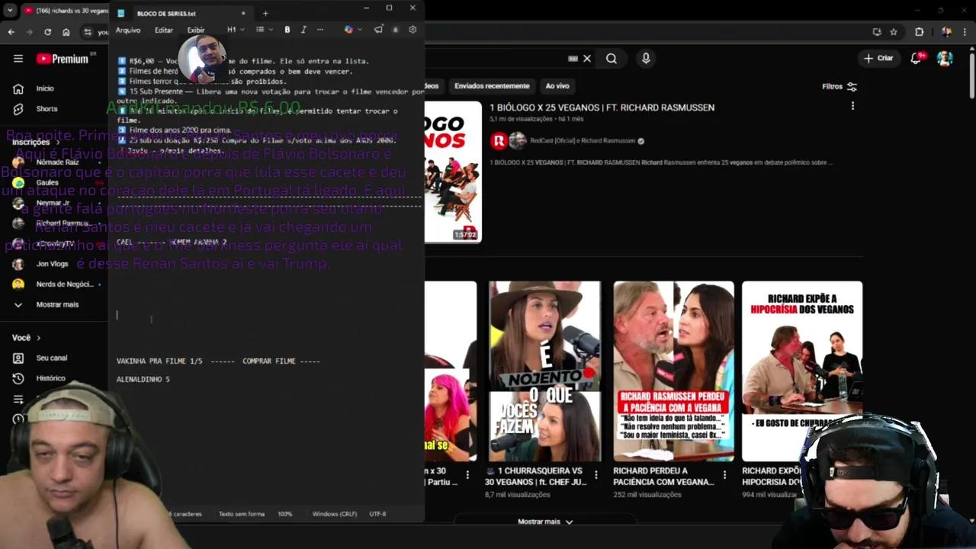Click Chrome's forward arrow
976x549 pixels.
[x=29, y=32]
